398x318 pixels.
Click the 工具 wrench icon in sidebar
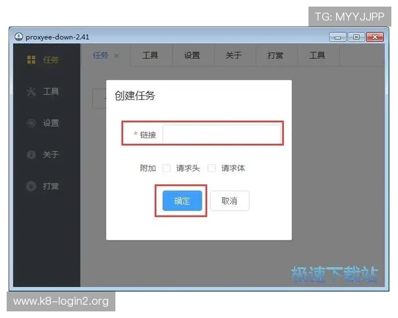tap(31, 91)
